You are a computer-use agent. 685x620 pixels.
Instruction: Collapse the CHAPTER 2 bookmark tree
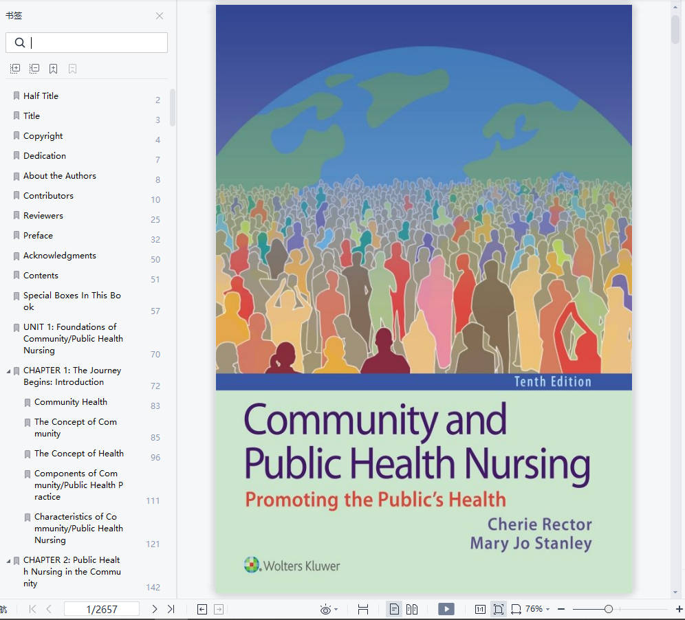tap(8, 561)
